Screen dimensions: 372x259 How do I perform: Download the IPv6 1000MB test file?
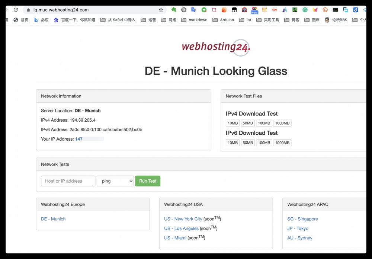coord(282,143)
